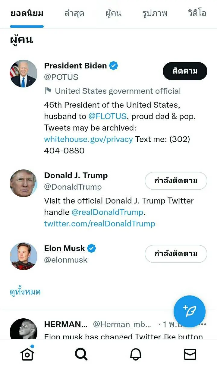Unfollow Donald J. Trump via กำลังติดตาม
217x369 pixels.
(x=176, y=181)
